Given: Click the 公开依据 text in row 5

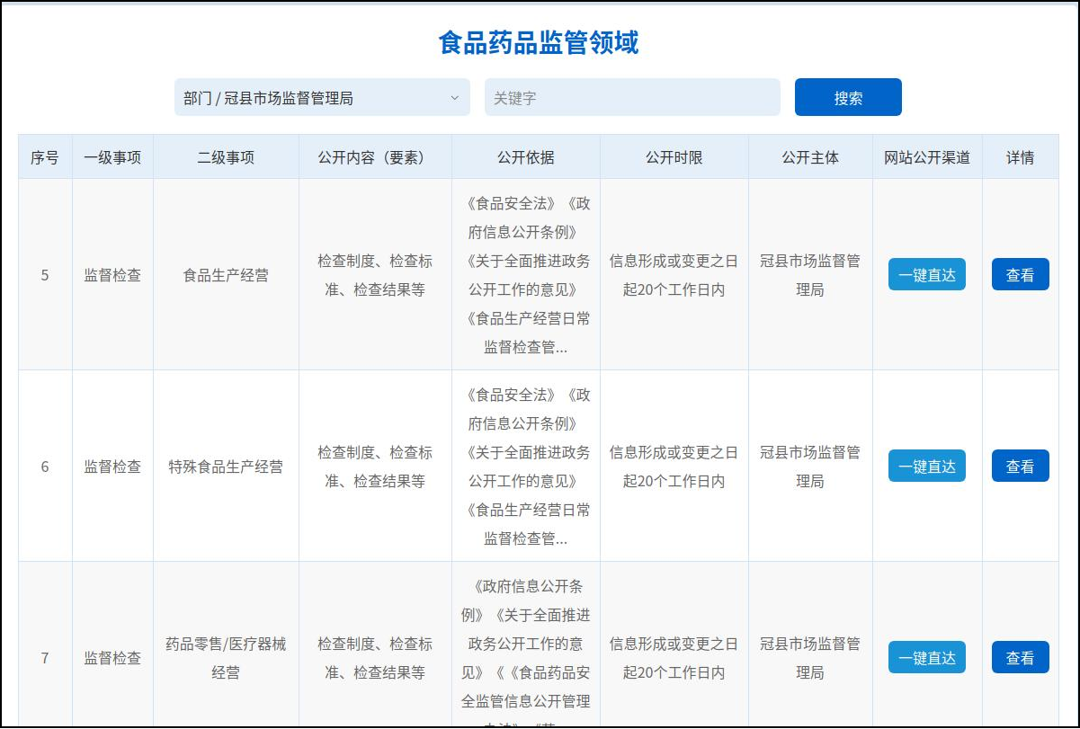Looking at the screenshot, I should [x=526, y=275].
